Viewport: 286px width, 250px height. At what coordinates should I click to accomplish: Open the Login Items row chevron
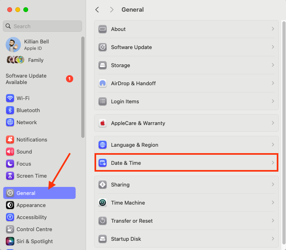(x=273, y=101)
